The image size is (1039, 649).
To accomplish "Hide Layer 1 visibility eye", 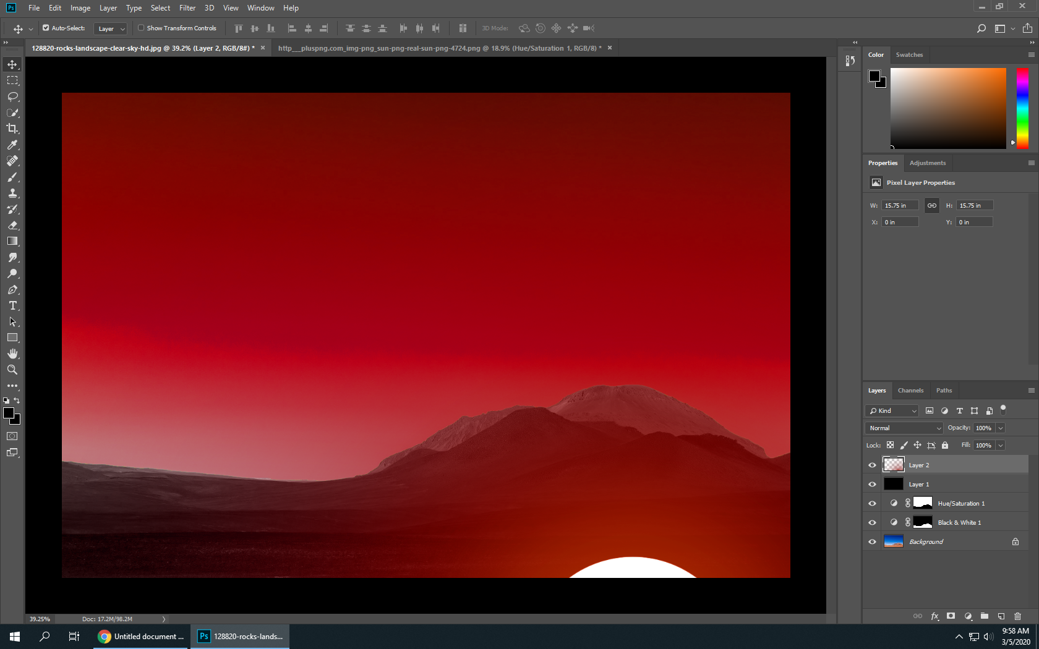I will coord(872,484).
